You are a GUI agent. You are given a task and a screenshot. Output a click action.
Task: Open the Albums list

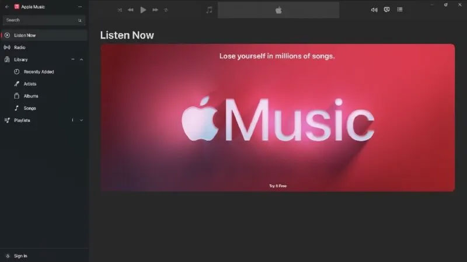pyautogui.click(x=31, y=96)
